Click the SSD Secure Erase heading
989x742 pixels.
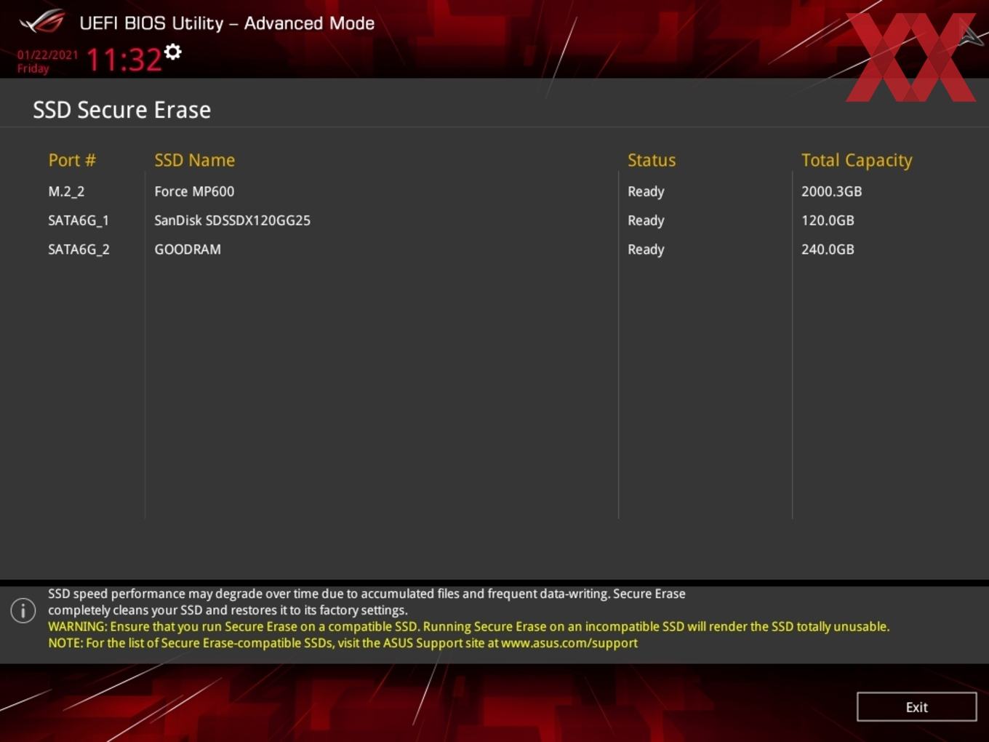[x=121, y=110]
